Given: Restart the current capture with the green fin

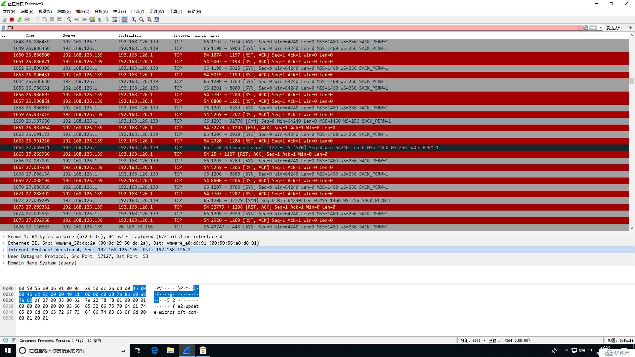Looking at the screenshot, I should coord(20,20).
